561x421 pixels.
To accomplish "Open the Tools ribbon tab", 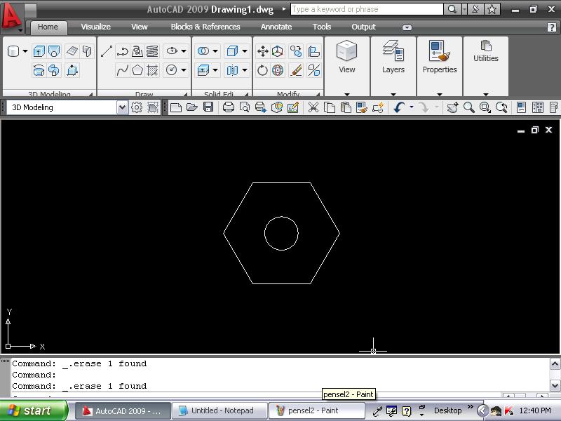I will [x=322, y=27].
